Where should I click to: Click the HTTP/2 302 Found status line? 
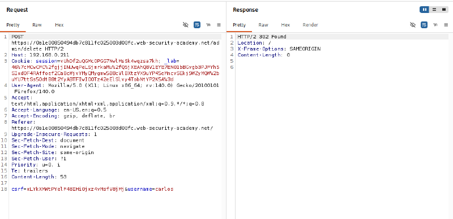pos(262,37)
